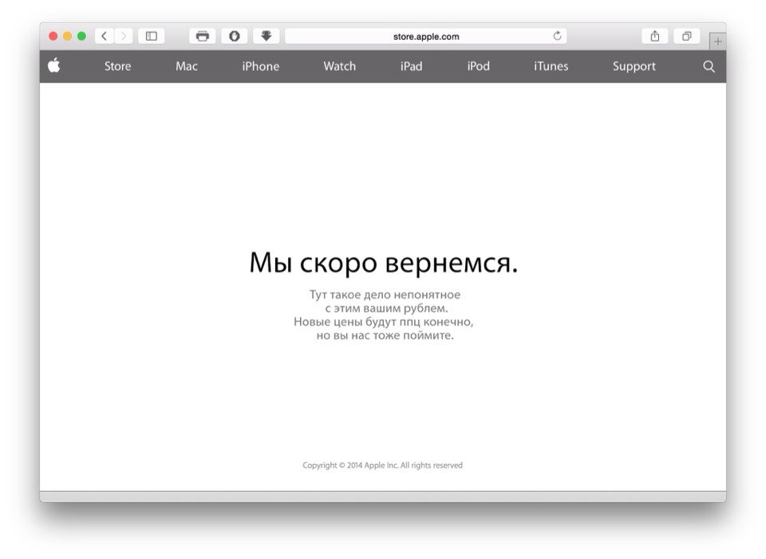Click the line 'но вы нас тоже поймите.'
The width and height of the screenshot is (766, 559).
385,335
